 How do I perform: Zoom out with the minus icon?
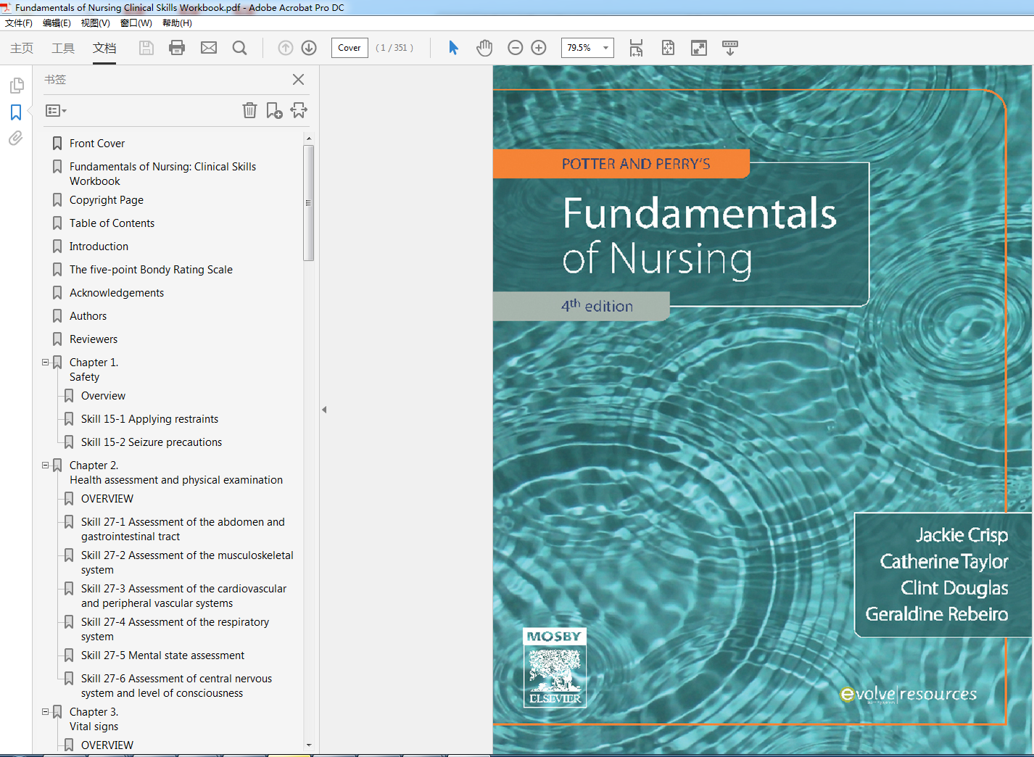pyautogui.click(x=516, y=48)
